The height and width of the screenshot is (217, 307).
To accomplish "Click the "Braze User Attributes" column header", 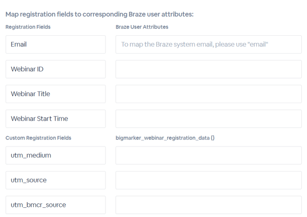I will pos(142,27).
